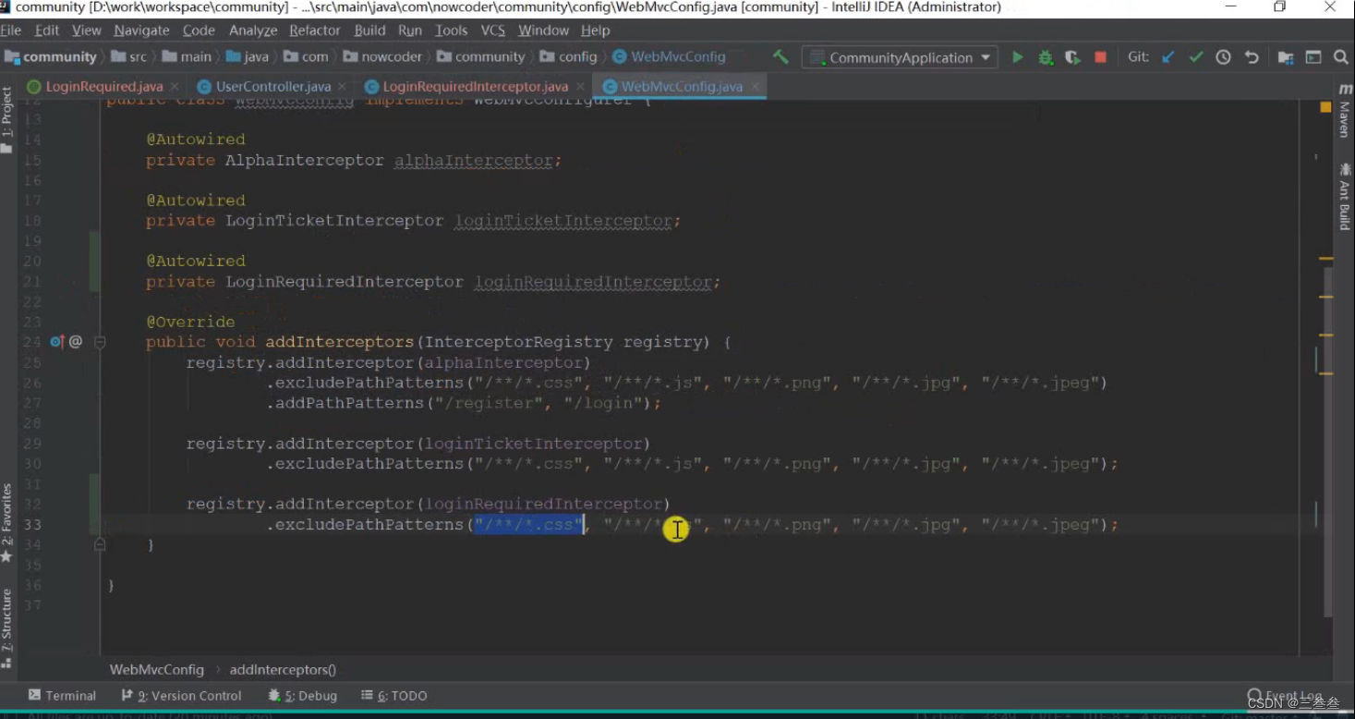
Task: Update project from Git
Action: tap(1167, 56)
